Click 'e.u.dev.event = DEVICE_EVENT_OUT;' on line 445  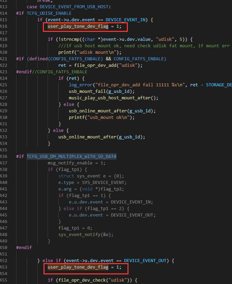click(112, 215)
